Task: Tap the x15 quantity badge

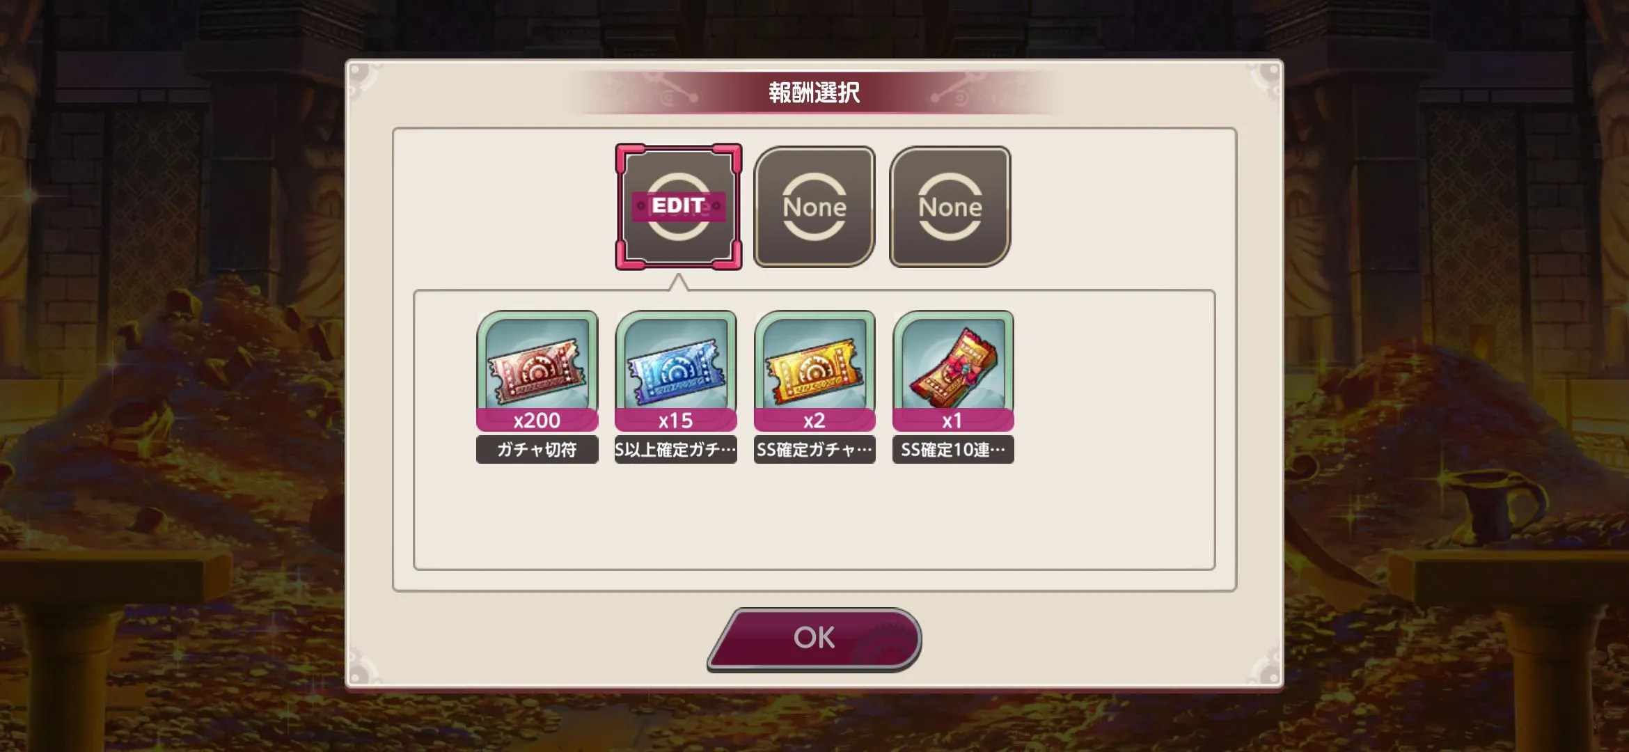Action: (x=675, y=421)
